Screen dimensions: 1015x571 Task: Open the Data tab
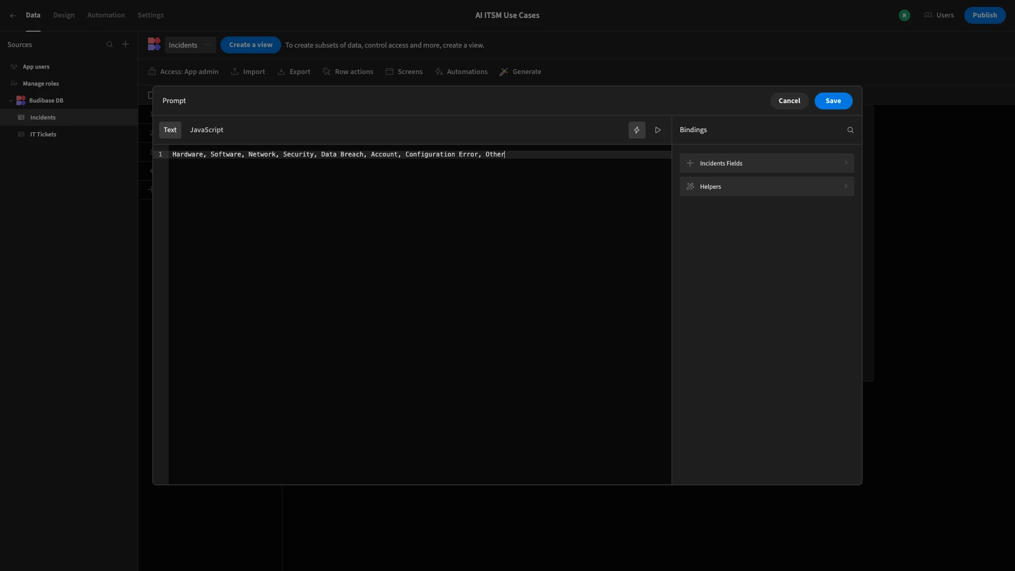click(x=33, y=15)
